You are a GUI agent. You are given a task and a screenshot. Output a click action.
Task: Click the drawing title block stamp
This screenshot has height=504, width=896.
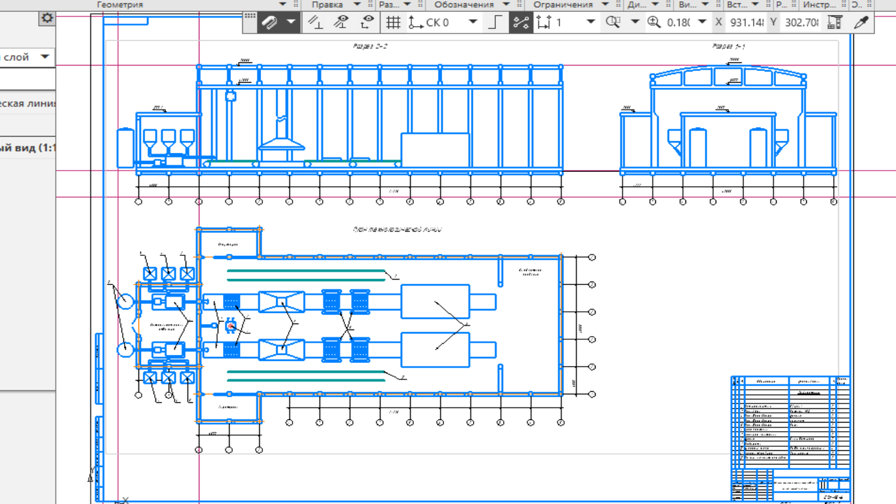coord(790,485)
